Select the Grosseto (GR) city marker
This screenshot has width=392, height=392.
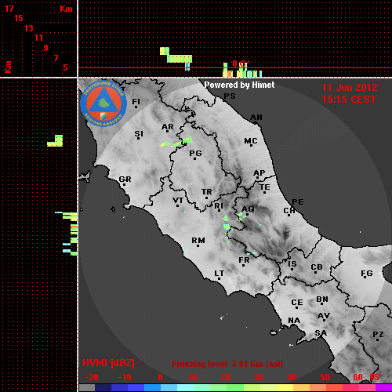click(x=124, y=185)
